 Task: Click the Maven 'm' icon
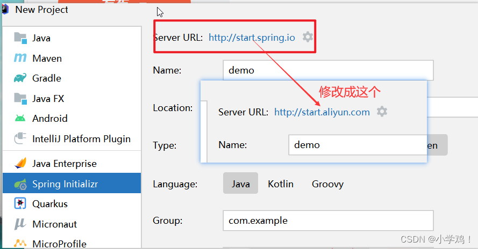[x=20, y=57]
